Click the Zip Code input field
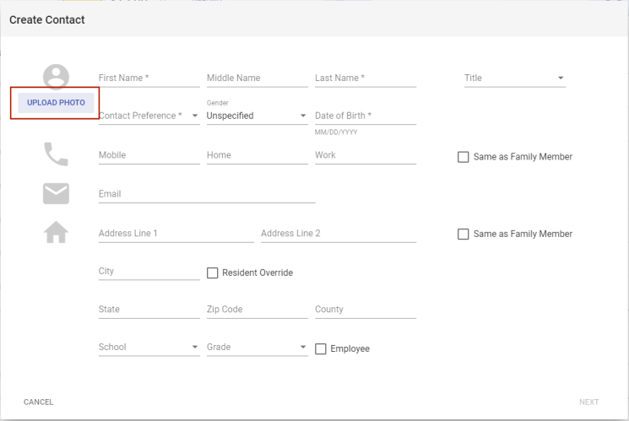The height and width of the screenshot is (421, 629). (x=257, y=310)
